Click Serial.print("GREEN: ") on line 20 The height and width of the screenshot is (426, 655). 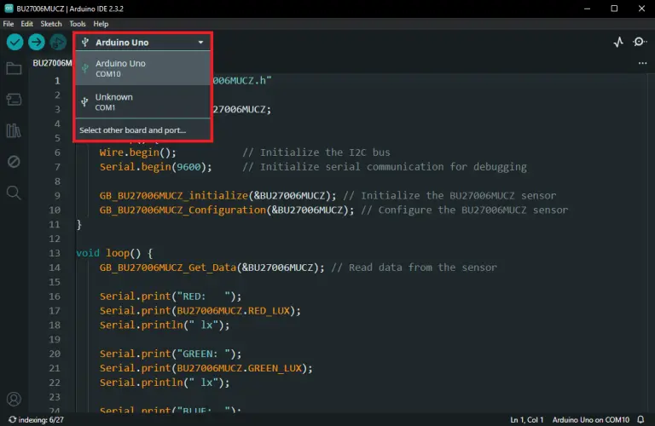click(171, 354)
